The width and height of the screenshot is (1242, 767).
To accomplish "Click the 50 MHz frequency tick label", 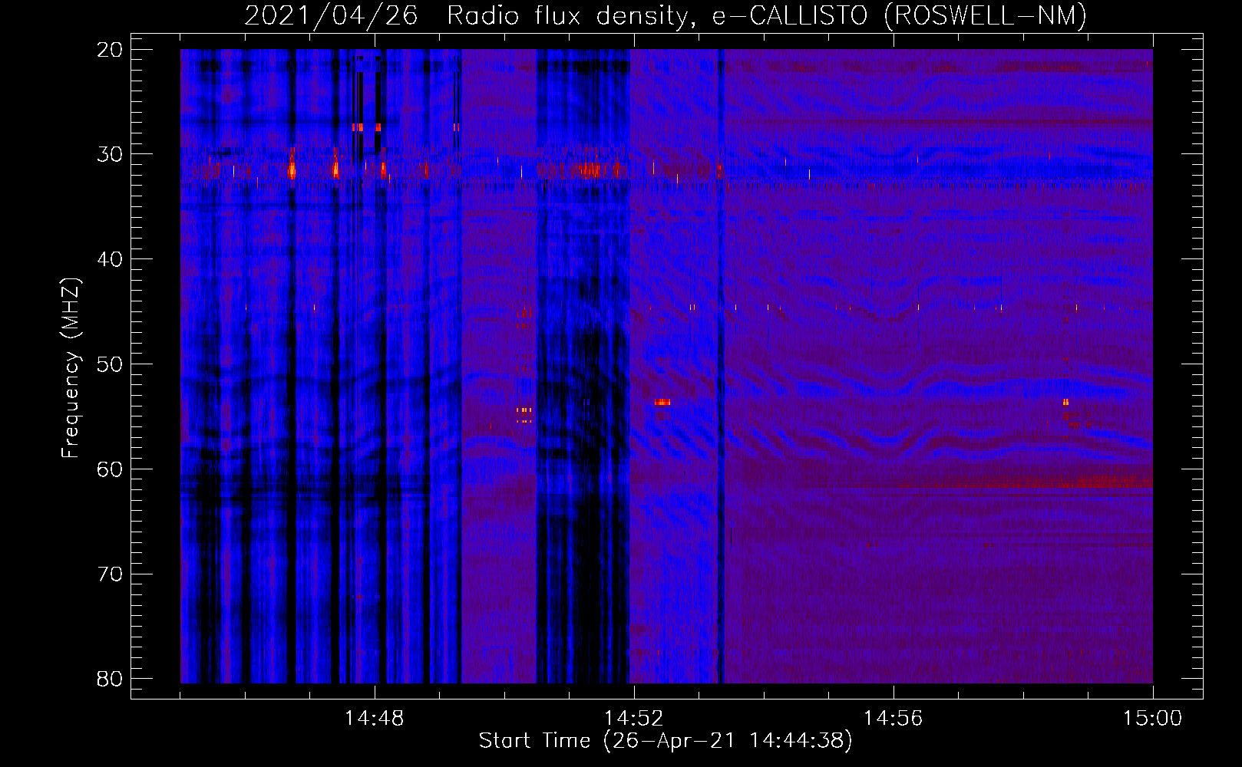I will pos(110,364).
